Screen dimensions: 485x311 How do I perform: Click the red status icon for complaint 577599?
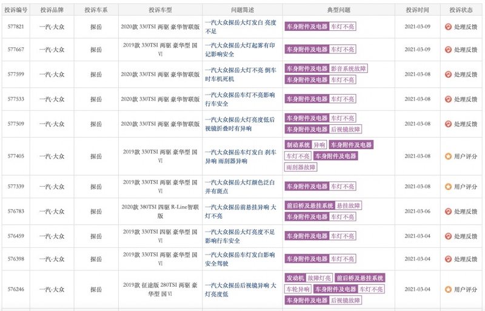(448, 75)
